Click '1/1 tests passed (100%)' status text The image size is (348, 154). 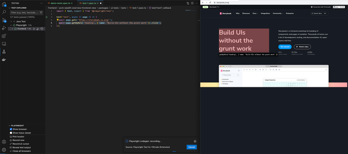pos(23,17)
